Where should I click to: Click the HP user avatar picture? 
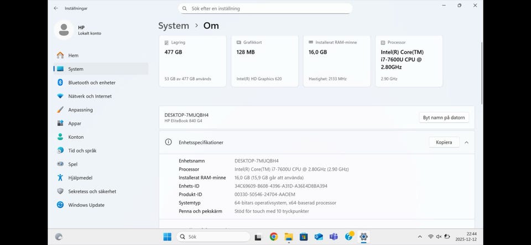pyautogui.click(x=64, y=30)
